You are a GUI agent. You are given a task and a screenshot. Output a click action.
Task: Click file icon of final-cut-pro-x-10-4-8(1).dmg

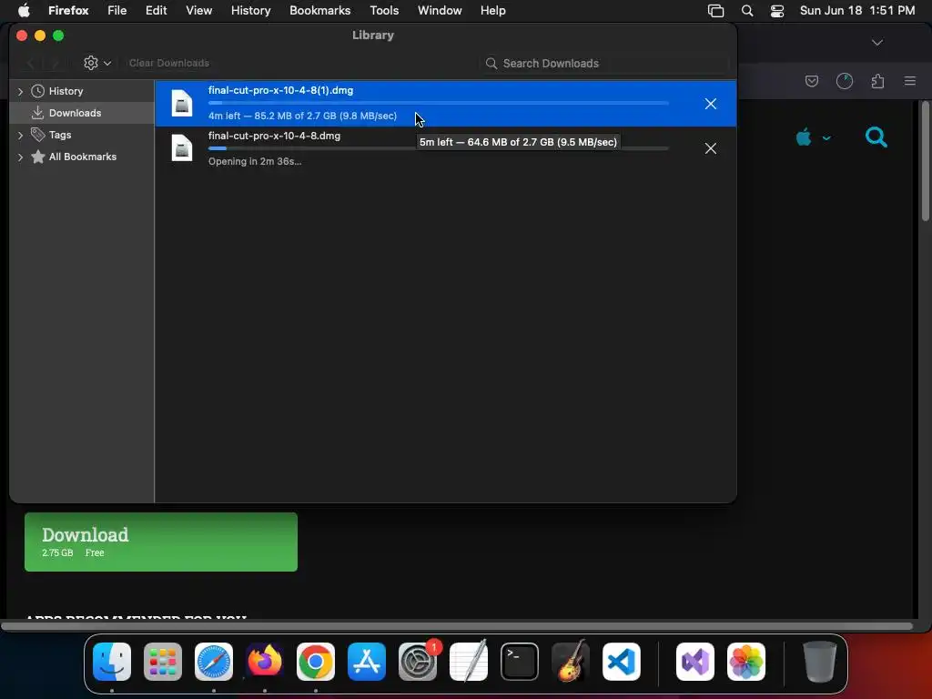click(182, 103)
